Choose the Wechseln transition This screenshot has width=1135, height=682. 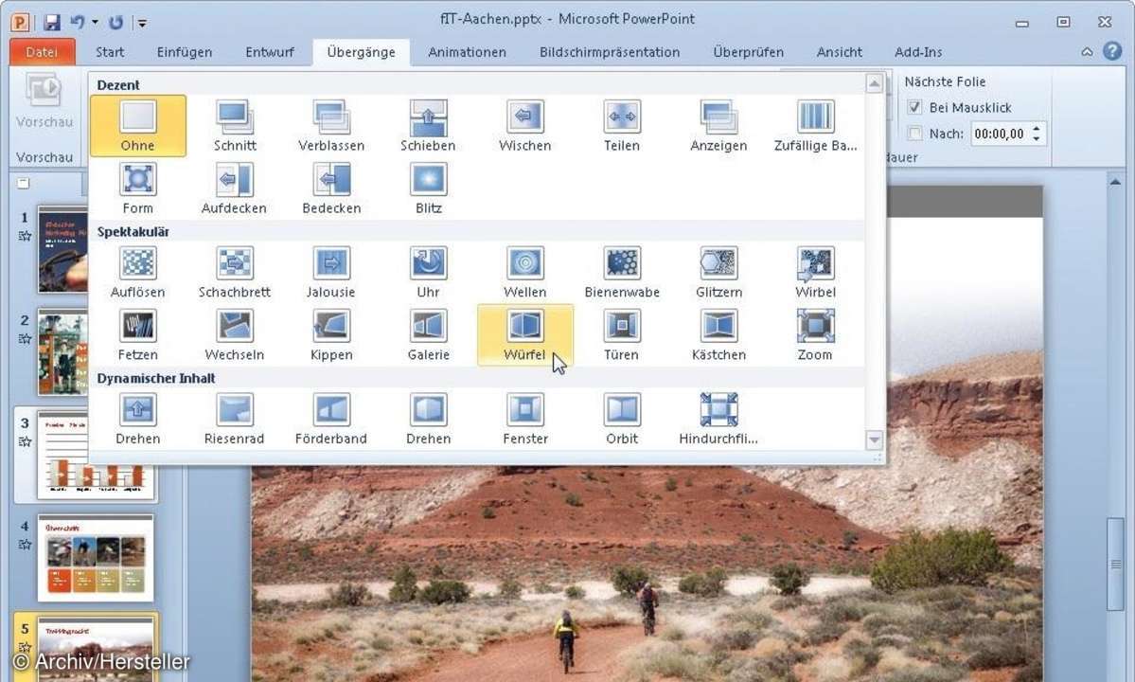tap(235, 335)
